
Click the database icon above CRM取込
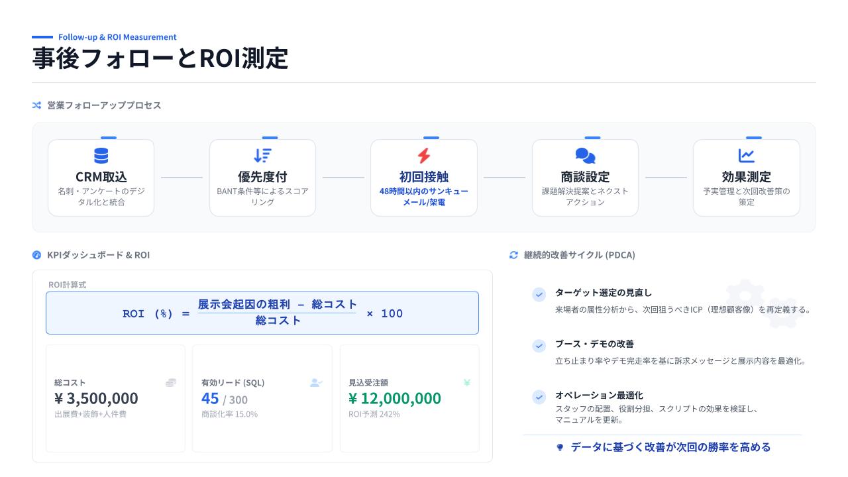101,156
